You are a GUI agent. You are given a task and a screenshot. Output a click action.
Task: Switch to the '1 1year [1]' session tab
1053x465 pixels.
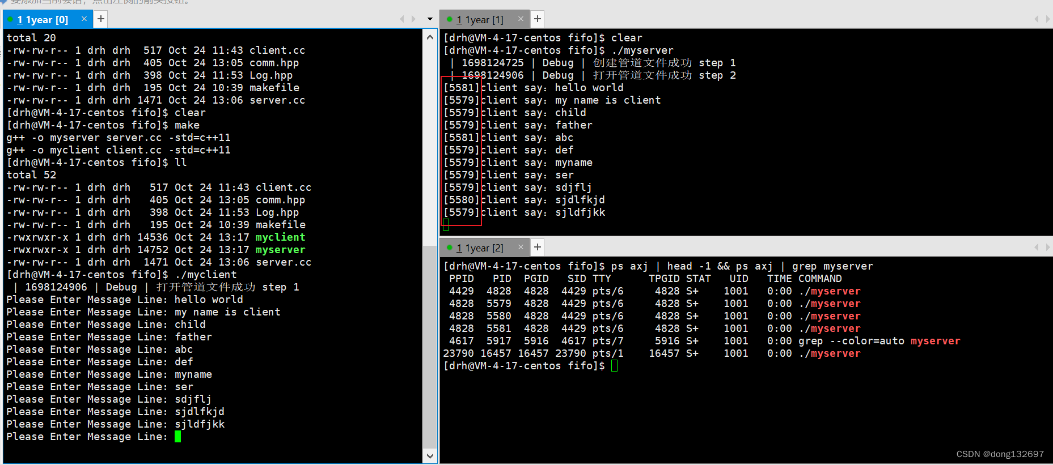pyautogui.click(x=480, y=20)
